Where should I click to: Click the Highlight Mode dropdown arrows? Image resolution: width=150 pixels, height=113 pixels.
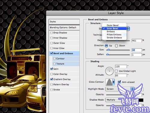pyautogui.click(x=132, y=89)
